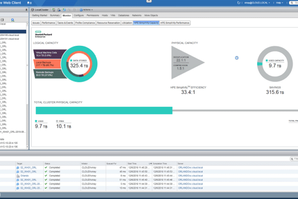Open the Help dropdown menu
Image resolution: width=298 pixels, height=199 pixels.
tap(279, 3)
